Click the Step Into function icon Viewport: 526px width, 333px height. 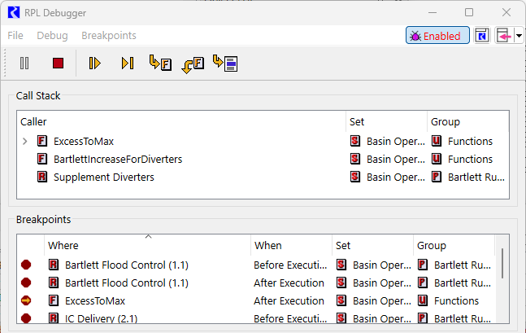point(160,63)
